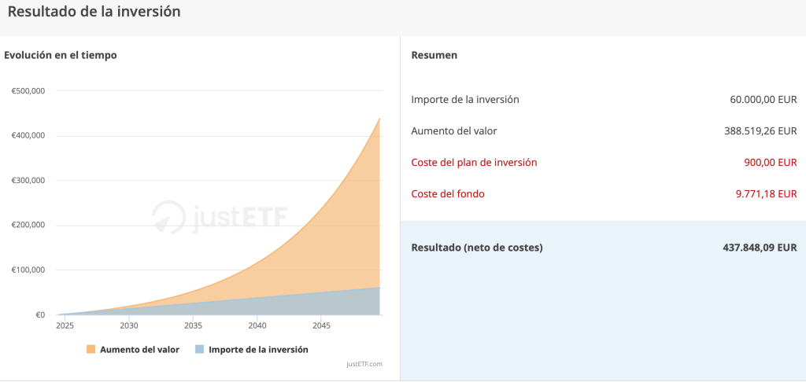Select the Evolución en el tiempo heading

click(61, 55)
